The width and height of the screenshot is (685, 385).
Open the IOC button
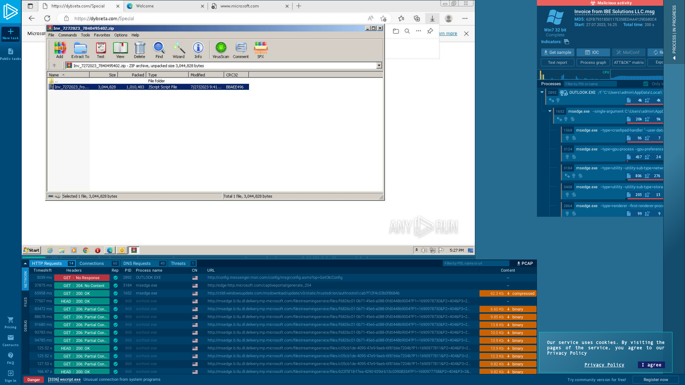(x=593, y=52)
